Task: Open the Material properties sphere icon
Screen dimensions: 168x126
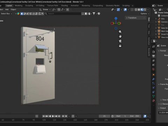Action: click(154, 100)
